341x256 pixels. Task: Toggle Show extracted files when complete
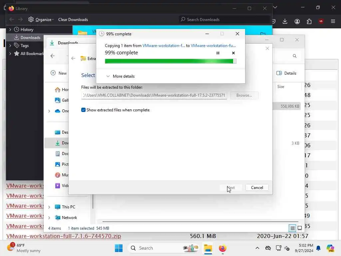click(83, 110)
